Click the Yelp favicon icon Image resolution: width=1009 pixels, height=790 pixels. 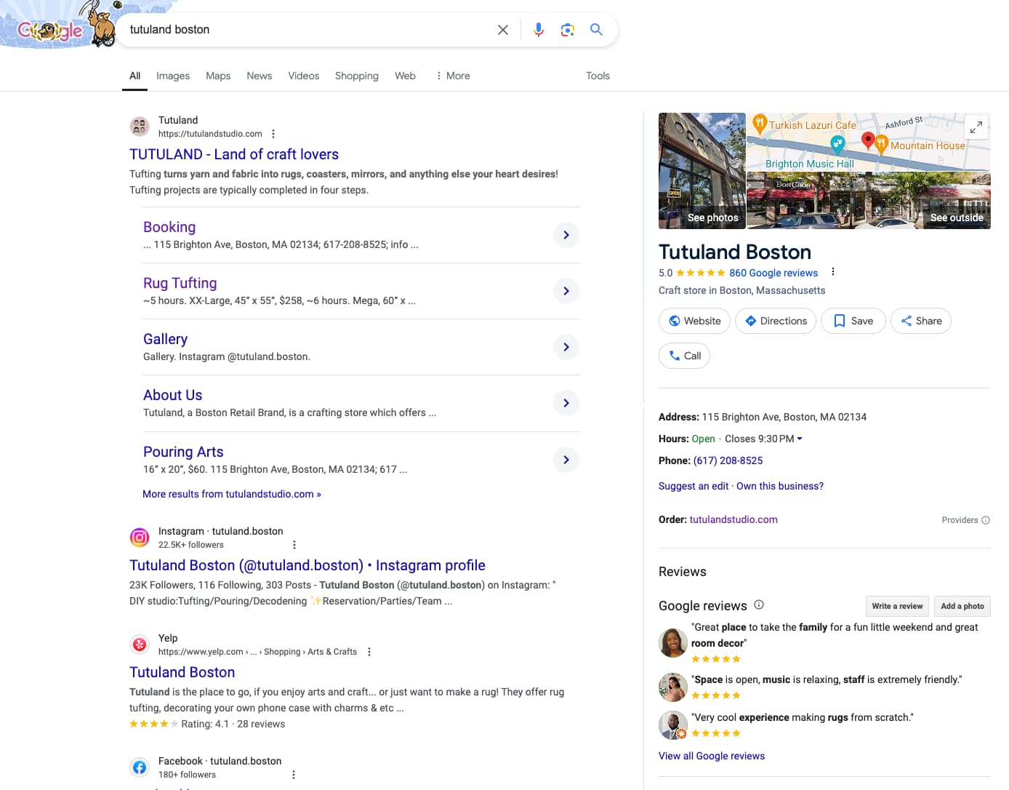click(140, 645)
